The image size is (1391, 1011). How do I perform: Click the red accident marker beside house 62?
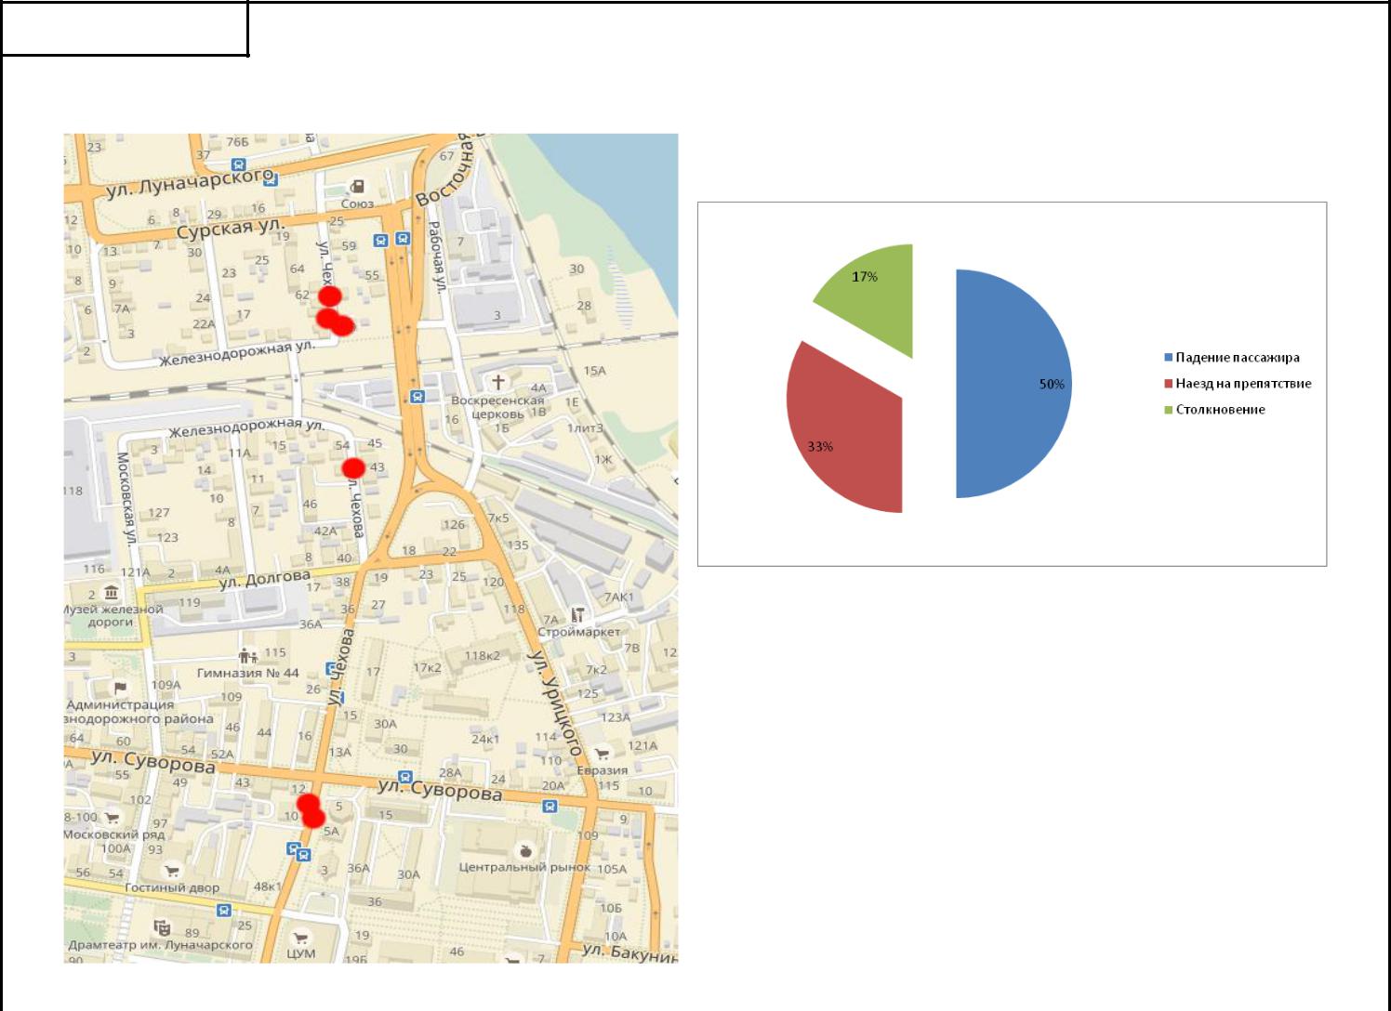329,296
